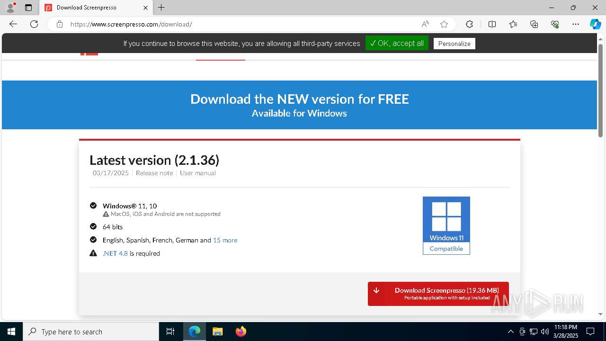Open the Release note link
The width and height of the screenshot is (606, 341).
pyautogui.click(x=154, y=173)
